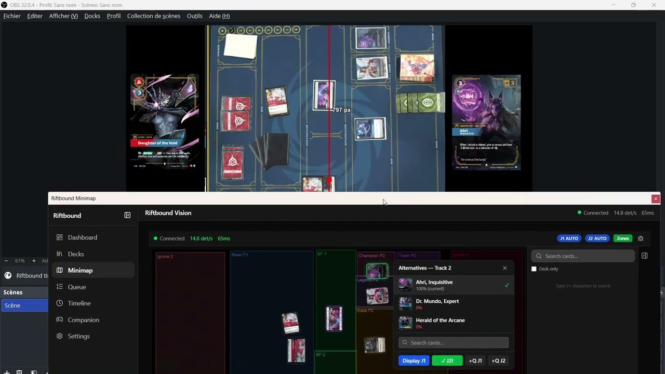Select Minimap in the Riftbound sidebar
This screenshot has height=374, width=665.
(92, 270)
